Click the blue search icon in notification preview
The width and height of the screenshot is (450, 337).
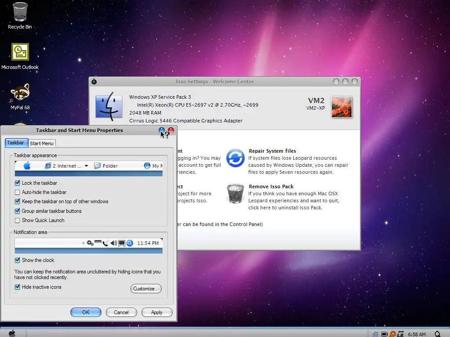[130, 243]
